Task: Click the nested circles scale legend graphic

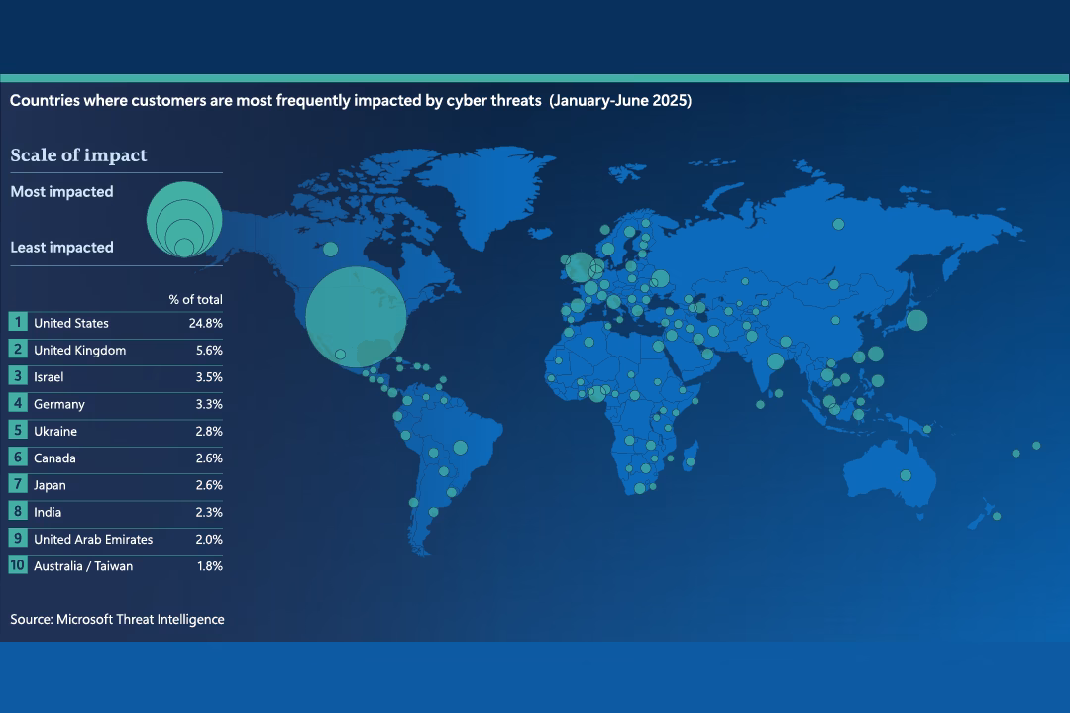Action: point(183,220)
